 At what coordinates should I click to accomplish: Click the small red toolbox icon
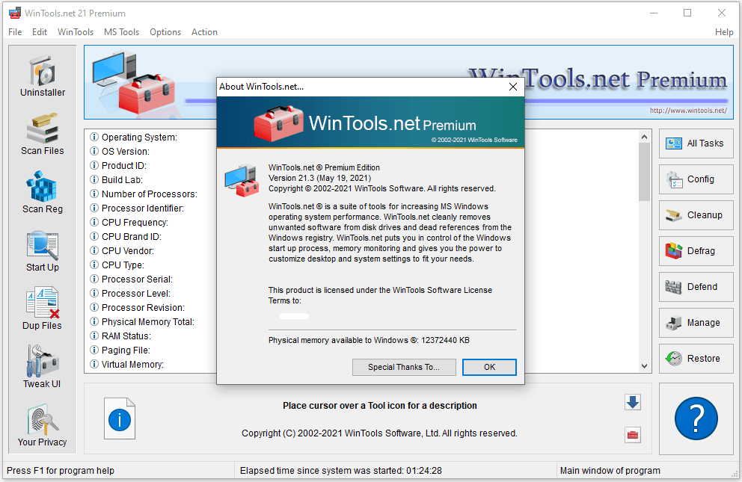point(633,434)
